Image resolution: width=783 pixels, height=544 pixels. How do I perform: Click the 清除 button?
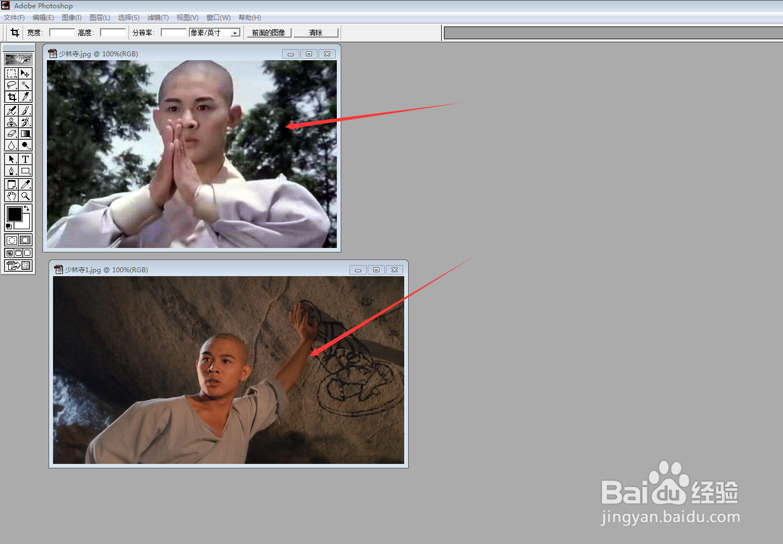pyautogui.click(x=316, y=33)
